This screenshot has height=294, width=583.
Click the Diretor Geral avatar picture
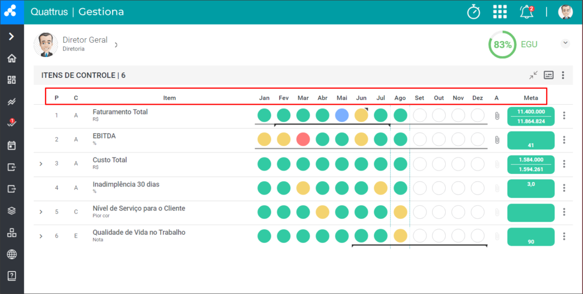(46, 44)
